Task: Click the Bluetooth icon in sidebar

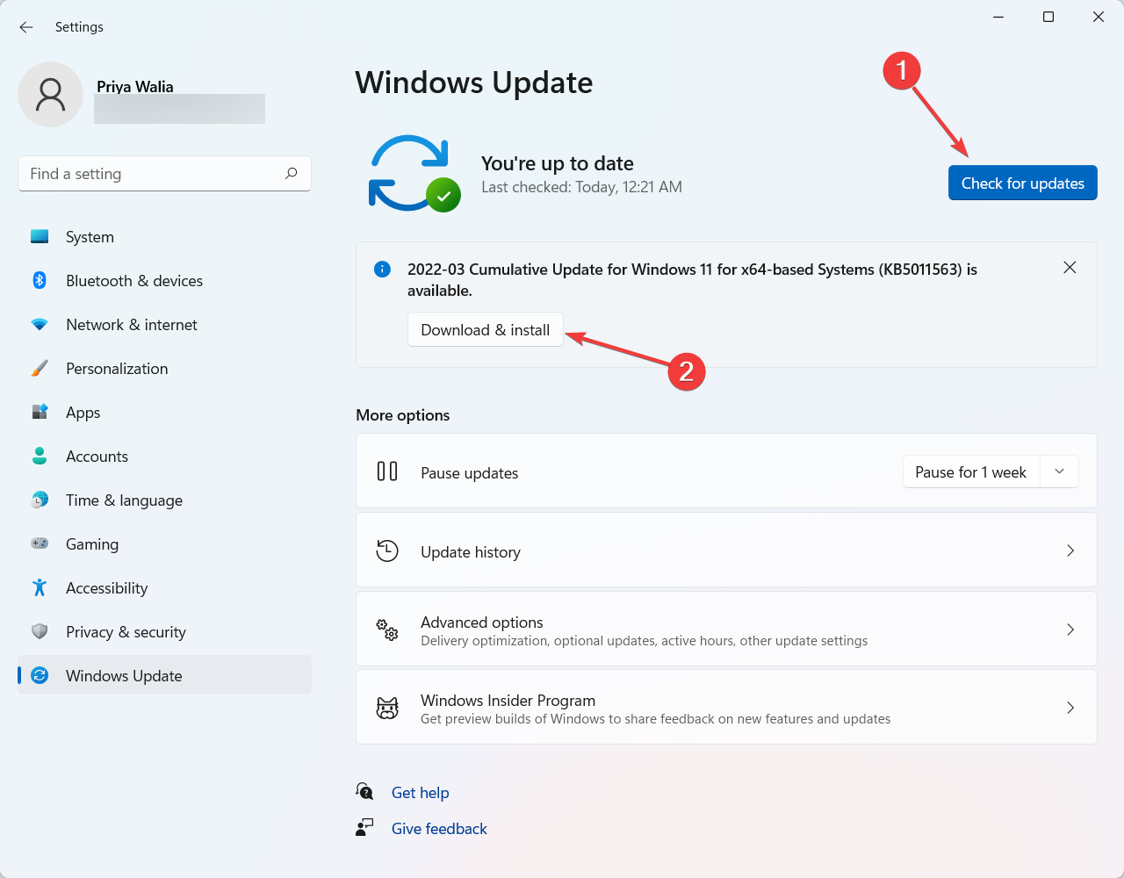Action: [40, 280]
